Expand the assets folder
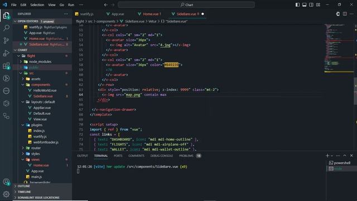 [42, 79]
